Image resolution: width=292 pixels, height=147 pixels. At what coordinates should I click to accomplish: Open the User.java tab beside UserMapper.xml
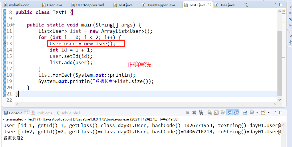tap(52, 5)
